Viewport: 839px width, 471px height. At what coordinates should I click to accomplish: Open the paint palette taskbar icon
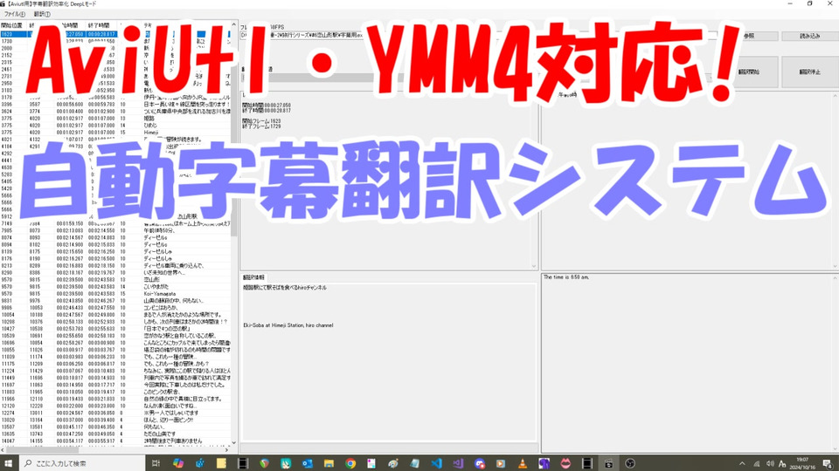[x=393, y=463]
